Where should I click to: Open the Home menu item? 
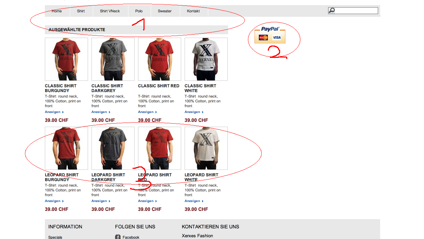[x=57, y=11]
